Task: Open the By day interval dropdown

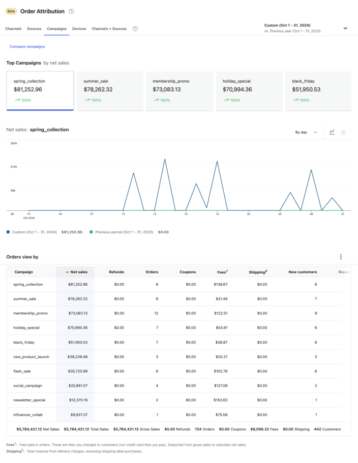Action: 306,132
